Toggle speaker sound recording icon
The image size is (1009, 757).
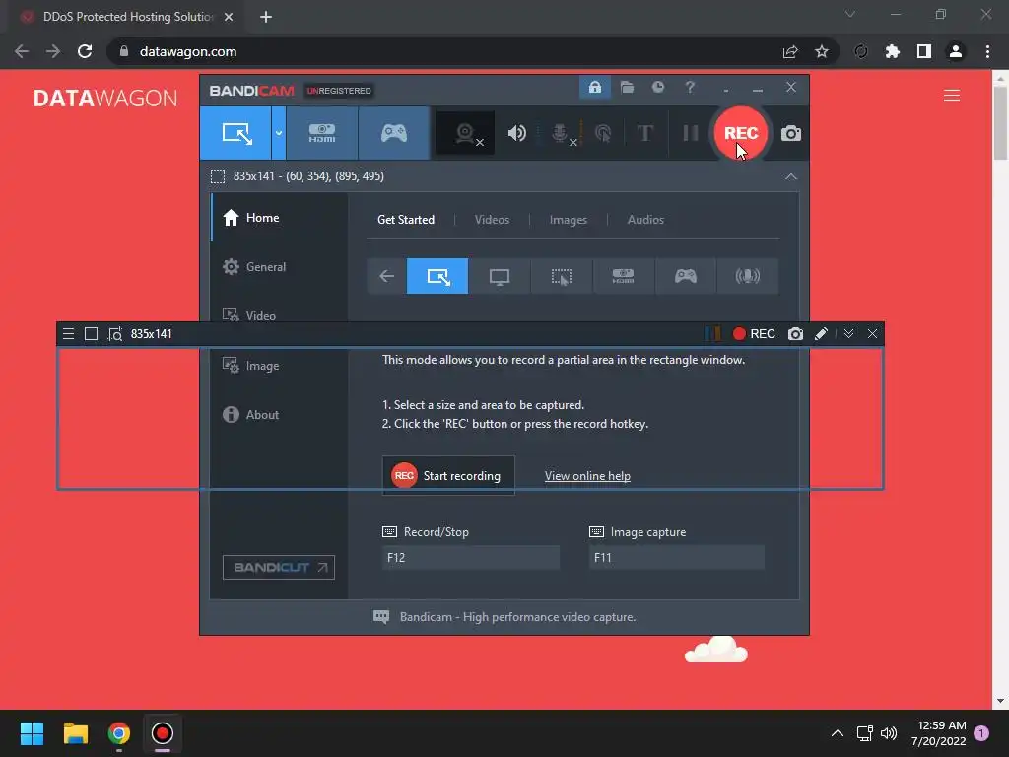pos(516,133)
